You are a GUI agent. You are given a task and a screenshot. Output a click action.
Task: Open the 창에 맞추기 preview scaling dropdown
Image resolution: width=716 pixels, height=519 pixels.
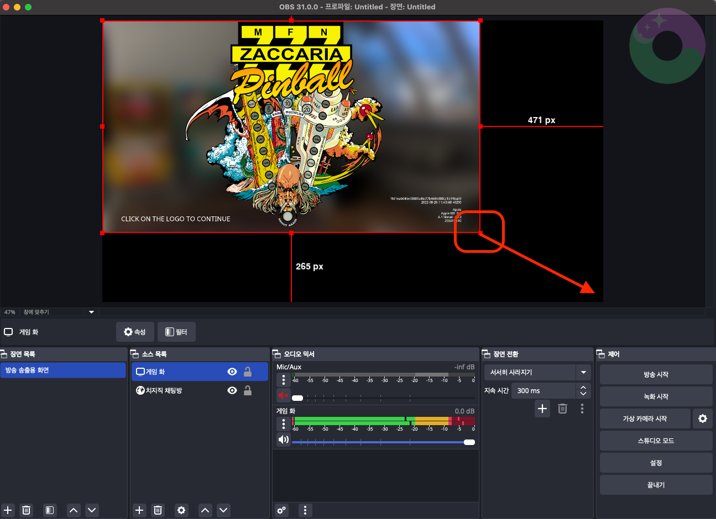pos(91,312)
